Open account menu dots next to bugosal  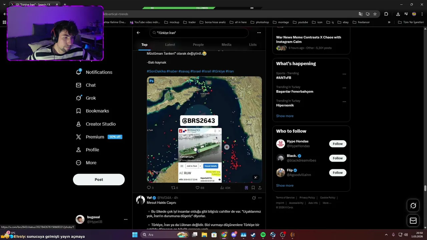tap(126, 219)
